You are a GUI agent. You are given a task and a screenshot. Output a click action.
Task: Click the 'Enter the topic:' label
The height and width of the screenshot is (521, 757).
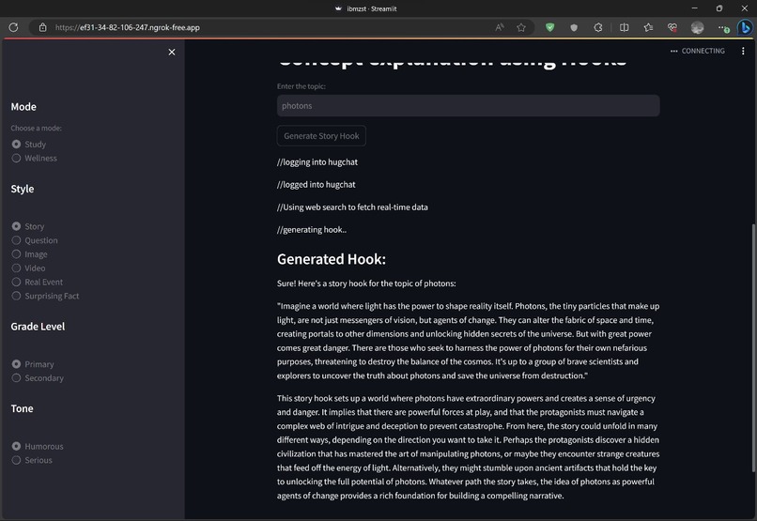[301, 86]
